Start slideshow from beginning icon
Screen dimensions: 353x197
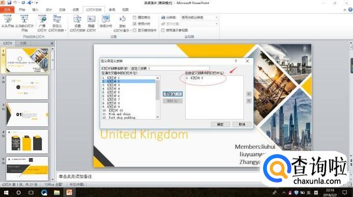(8, 22)
